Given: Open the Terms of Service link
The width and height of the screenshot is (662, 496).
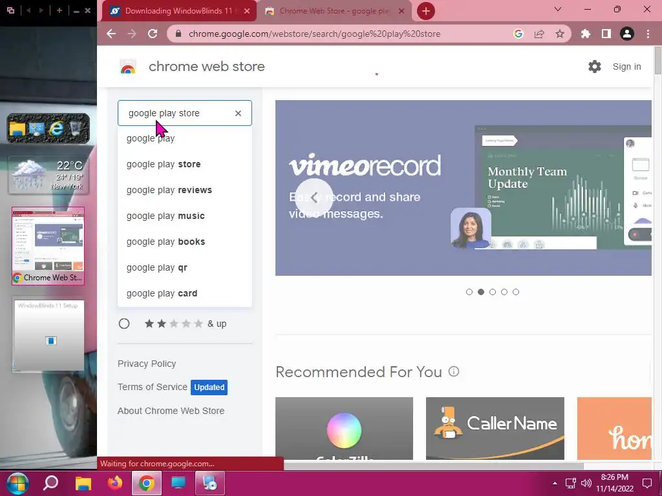Looking at the screenshot, I should point(153,387).
